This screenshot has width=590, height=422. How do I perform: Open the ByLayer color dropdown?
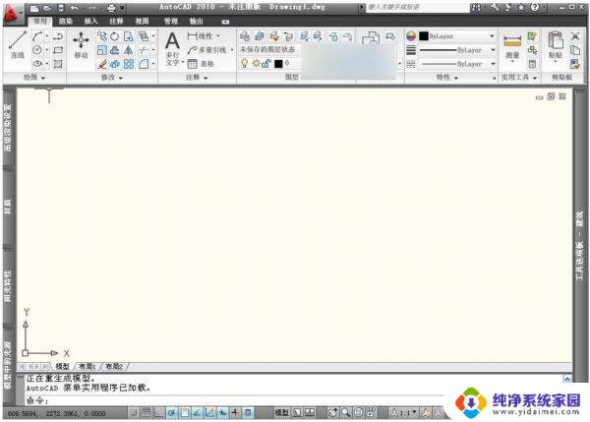tap(492, 36)
